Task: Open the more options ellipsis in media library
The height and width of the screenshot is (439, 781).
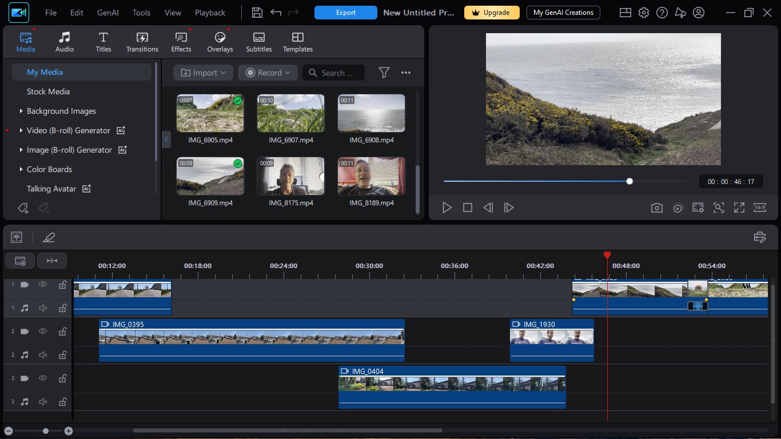Action: point(406,73)
